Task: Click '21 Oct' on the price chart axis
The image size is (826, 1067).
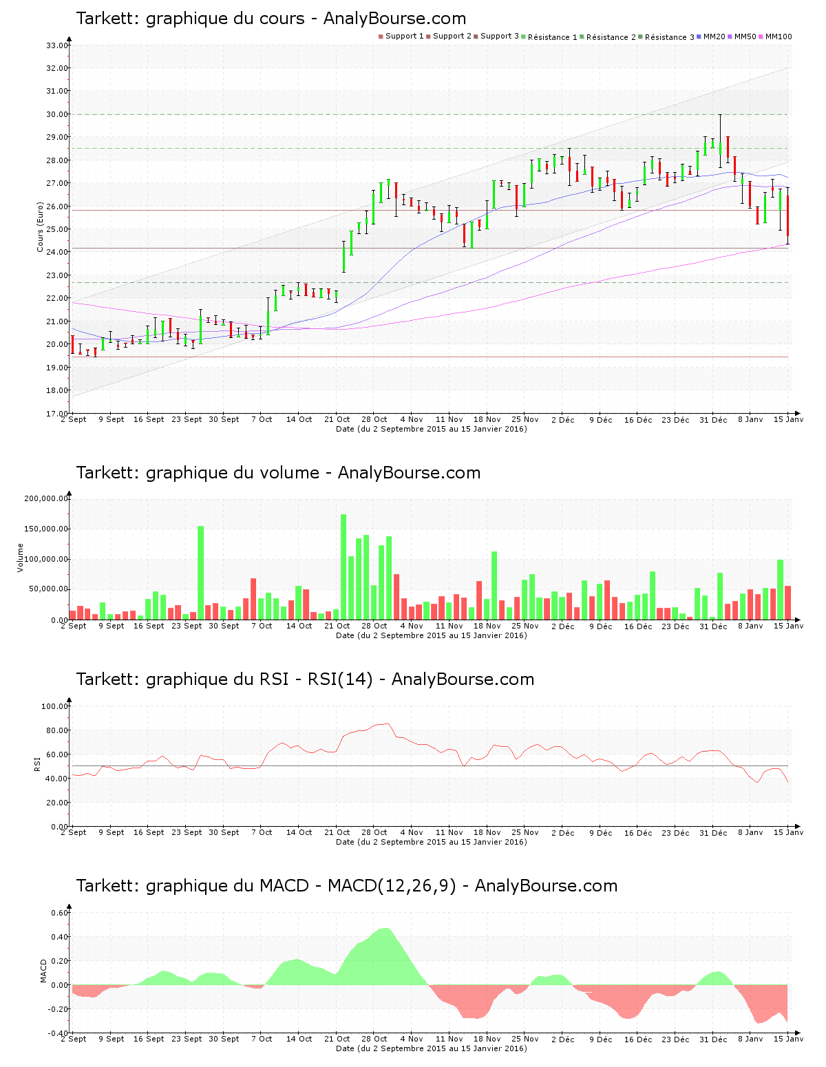Action: (x=337, y=419)
